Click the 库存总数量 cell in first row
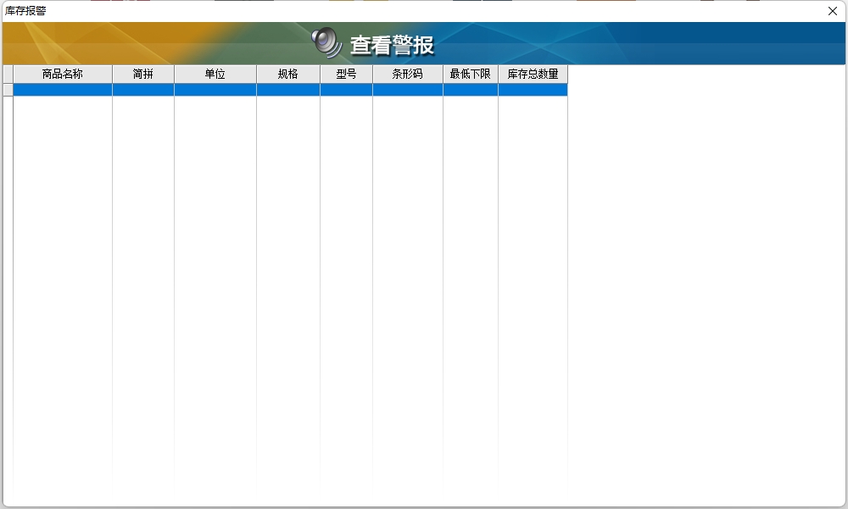Viewport: 848px width, 509px height. click(x=533, y=90)
